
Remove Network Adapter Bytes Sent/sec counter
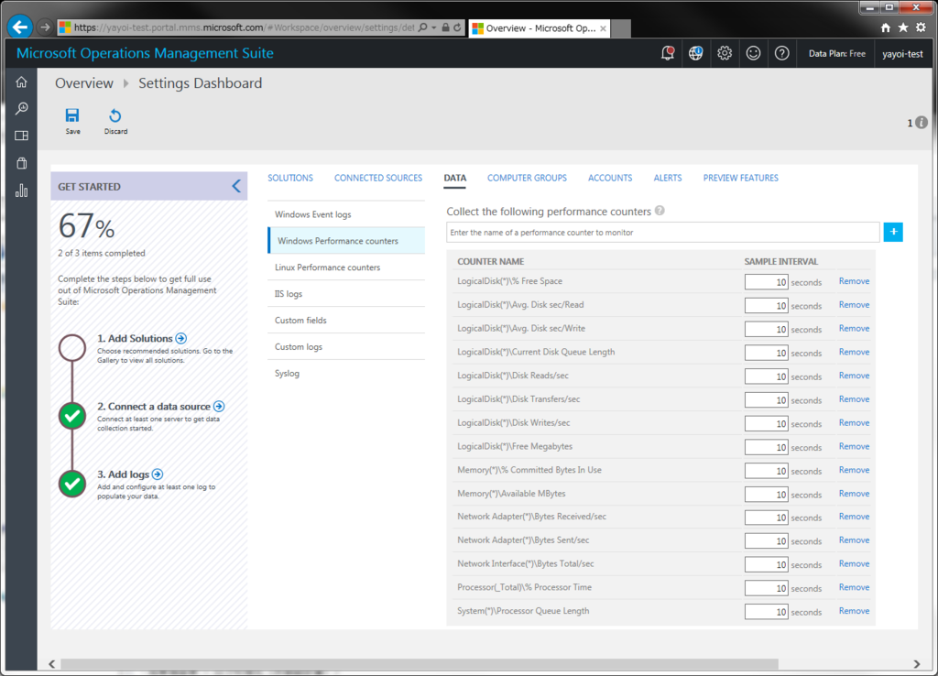854,540
